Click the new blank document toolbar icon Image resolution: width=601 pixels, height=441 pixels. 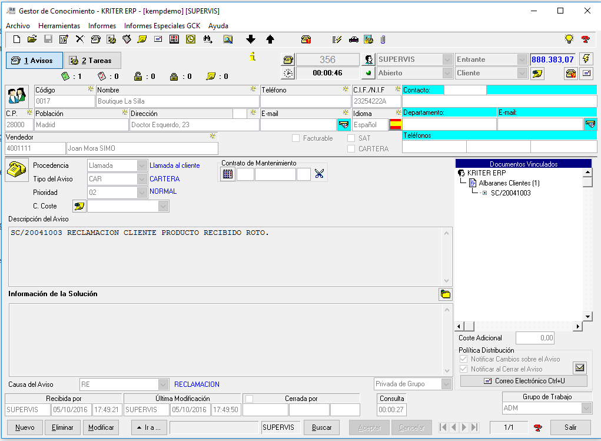pos(16,39)
